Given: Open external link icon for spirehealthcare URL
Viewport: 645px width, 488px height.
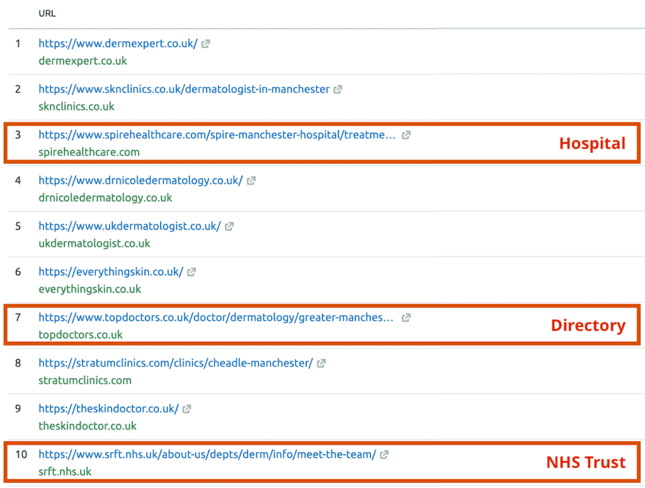Looking at the screenshot, I should (x=406, y=135).
